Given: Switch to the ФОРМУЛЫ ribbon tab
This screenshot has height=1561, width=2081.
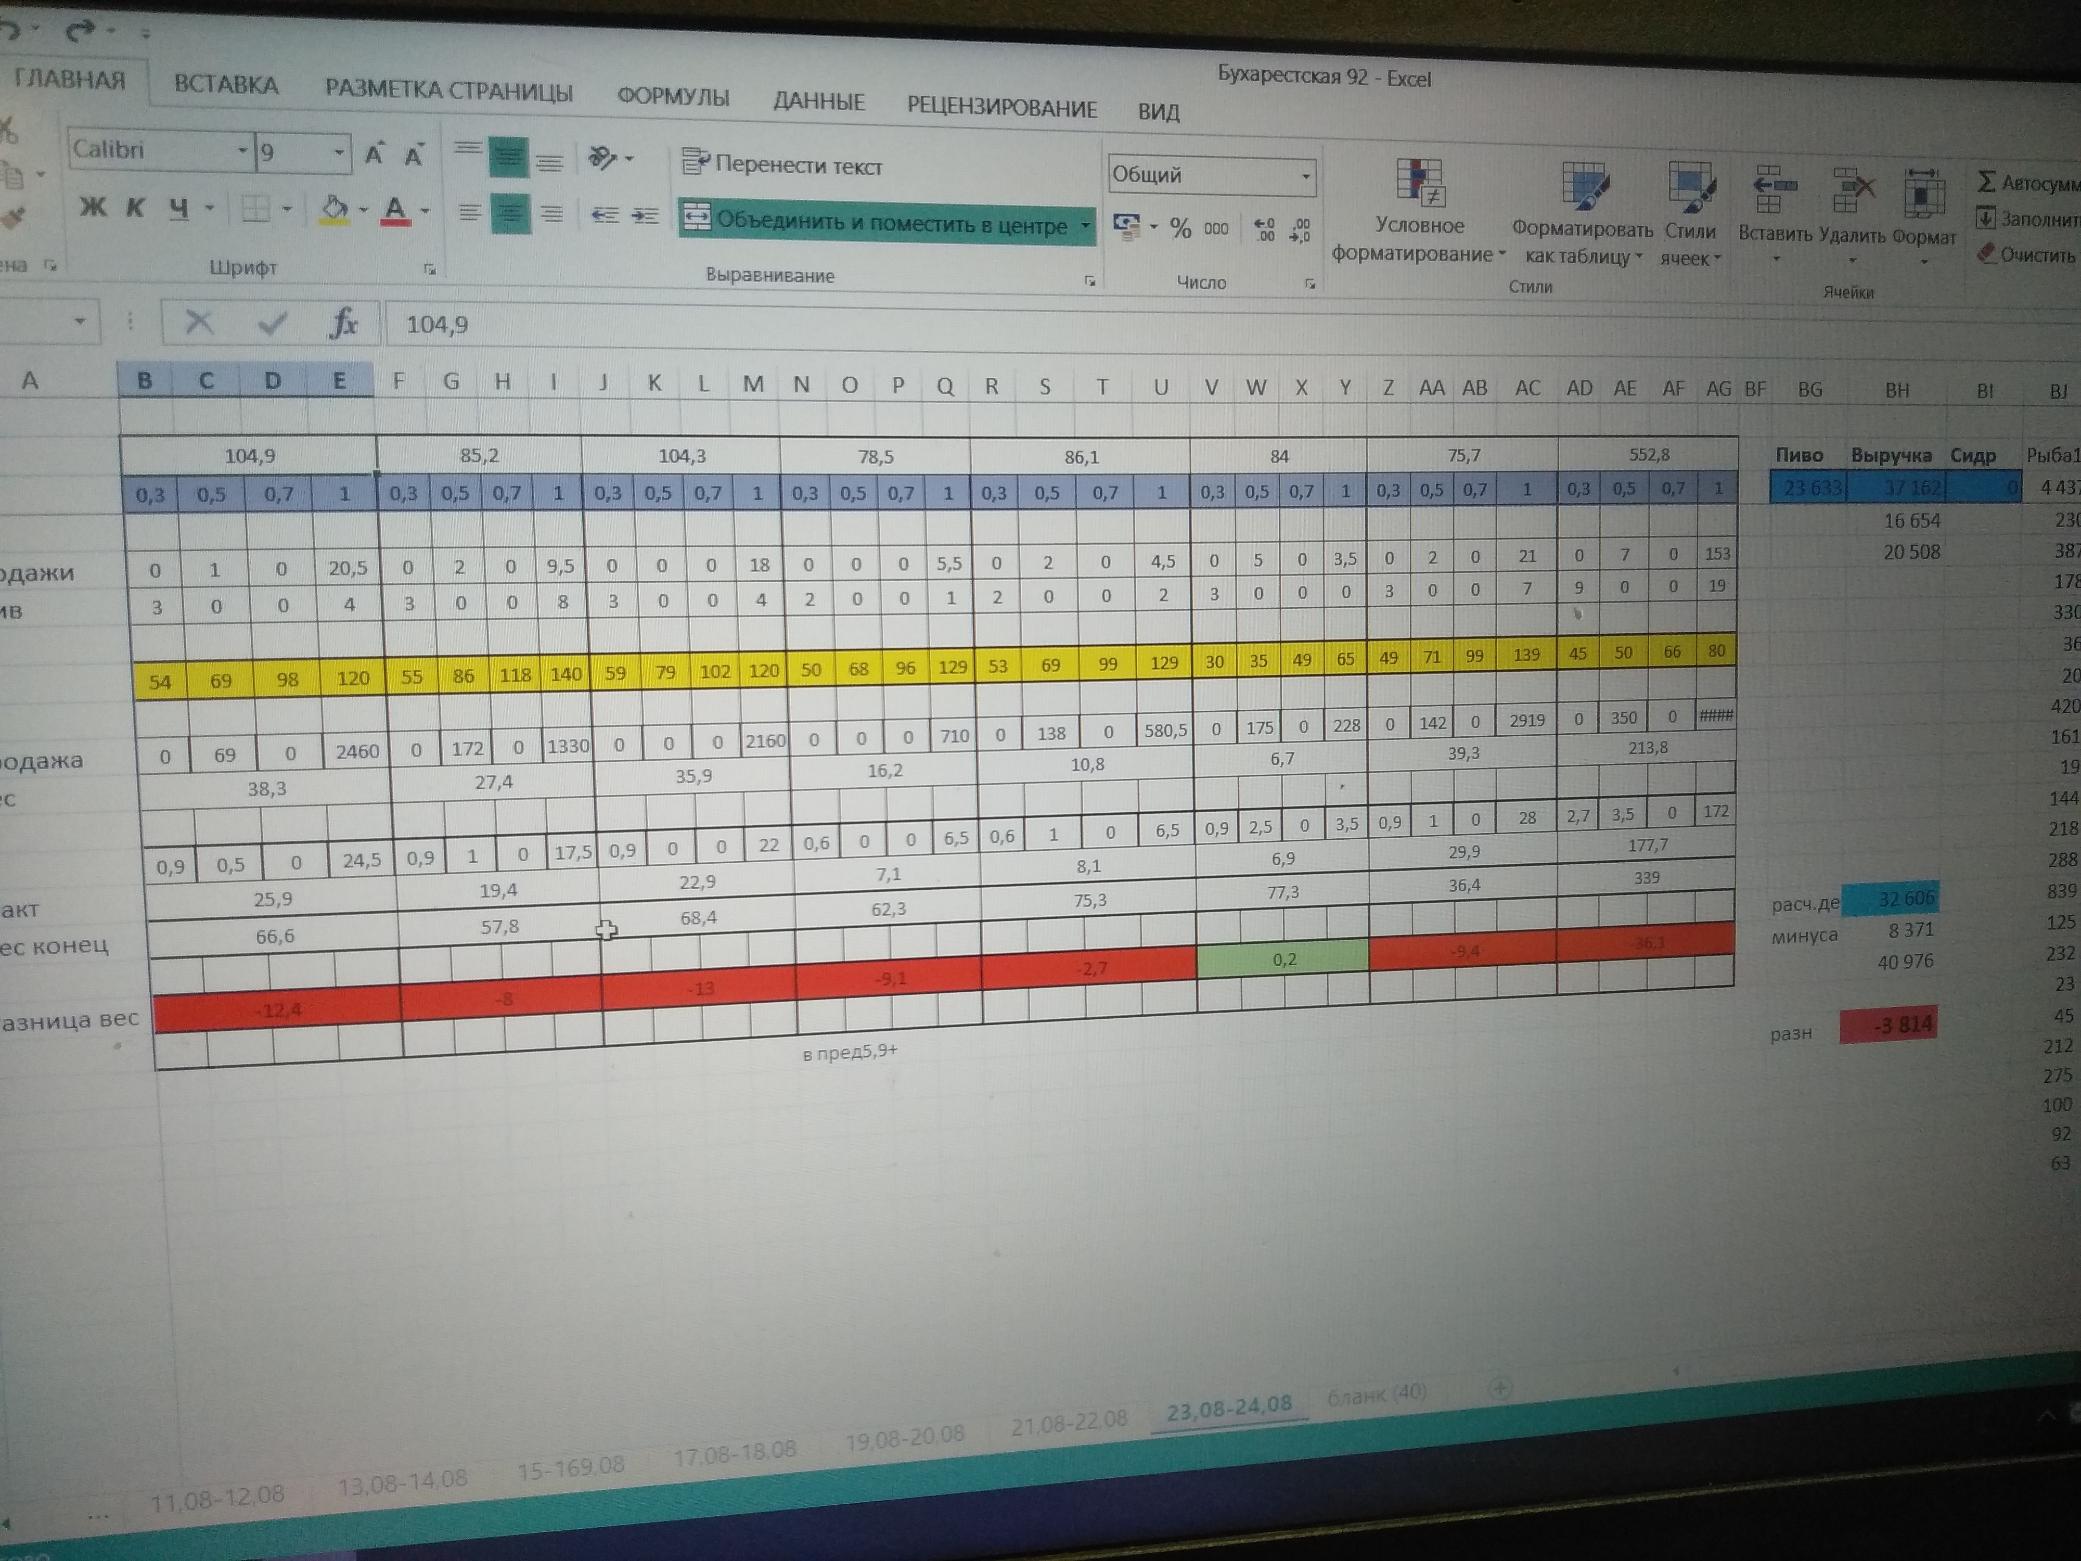Looking at the screenshot, I should 673,97.
